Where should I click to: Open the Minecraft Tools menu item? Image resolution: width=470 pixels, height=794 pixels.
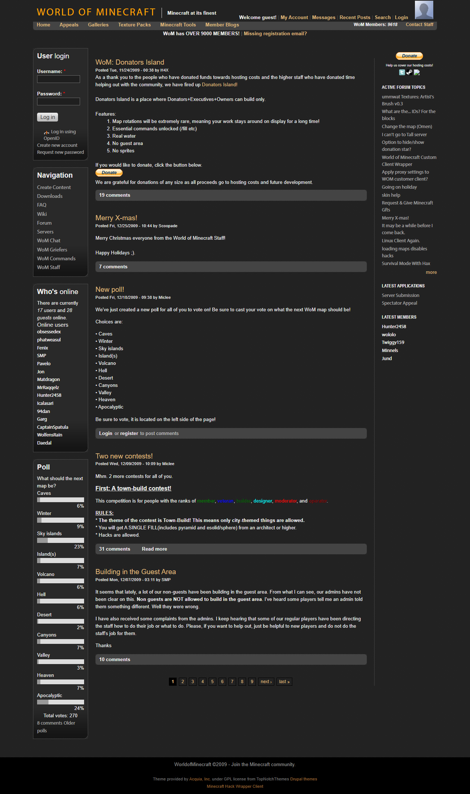[178, 25]
